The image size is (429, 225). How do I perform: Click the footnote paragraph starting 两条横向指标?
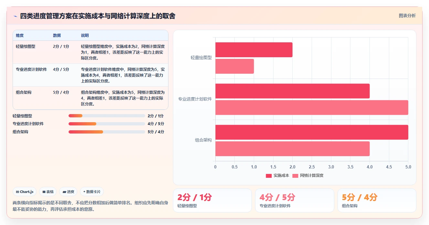(x=91, y=206)
